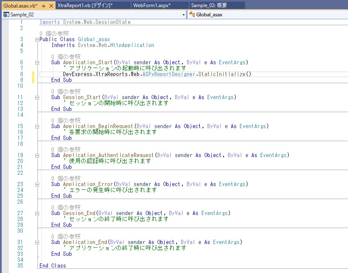The height and width of the screenshot is (273, 348).
Task: Collapse the Session_End sub
Action: 37,213
